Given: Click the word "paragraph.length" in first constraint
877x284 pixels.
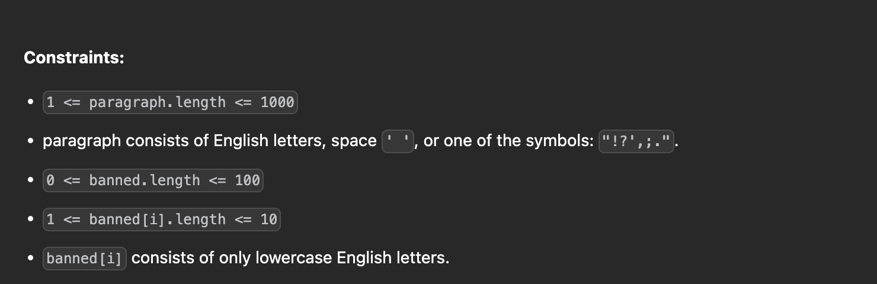Looking at the screenshot, I should pos(158,102).
